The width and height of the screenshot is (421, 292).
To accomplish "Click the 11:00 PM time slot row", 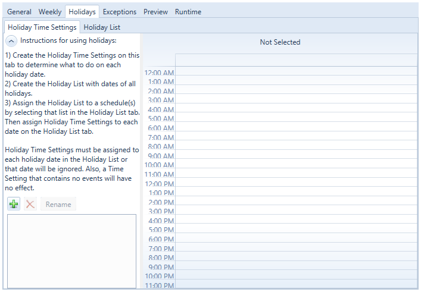I will 296,284.
